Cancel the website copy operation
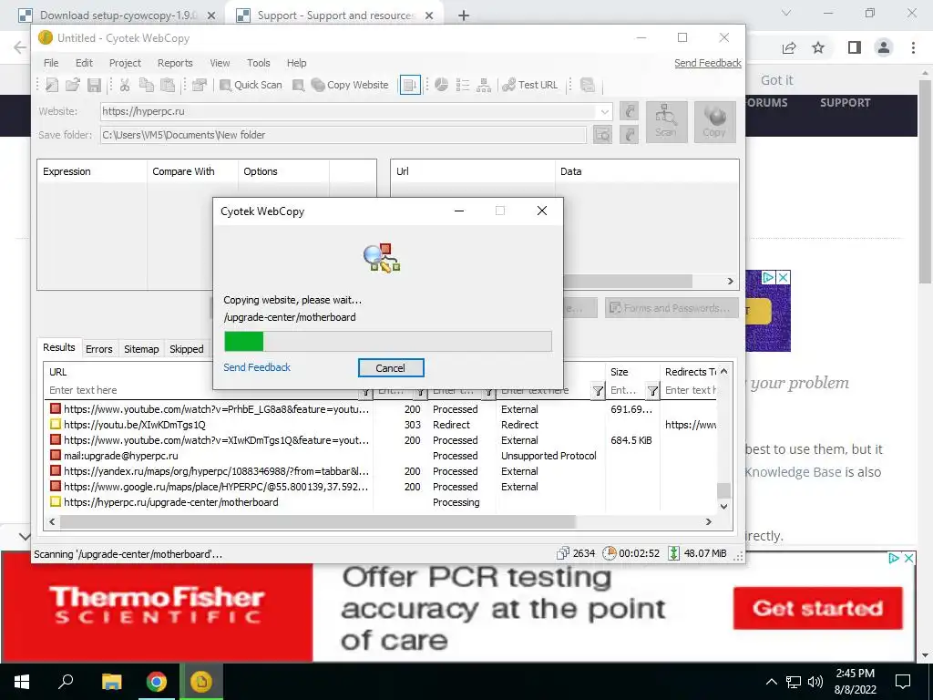Image resolution: width=933 pixels, height=700 pixels. (x=391, y=368)
